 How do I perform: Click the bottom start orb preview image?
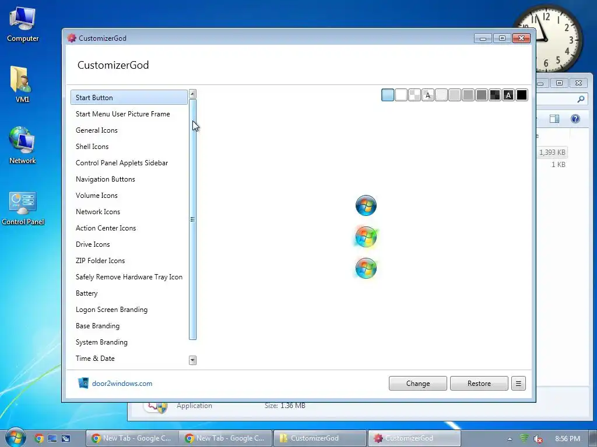point(366,268)
